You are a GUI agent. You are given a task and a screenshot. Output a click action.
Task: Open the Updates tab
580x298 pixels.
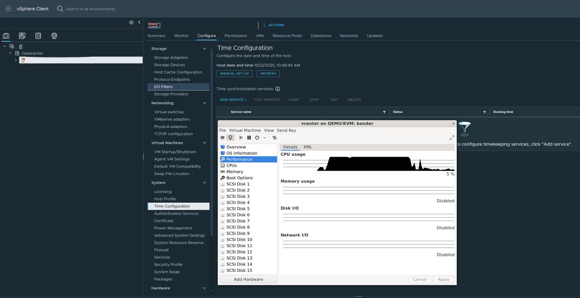(x=375, y=36)
